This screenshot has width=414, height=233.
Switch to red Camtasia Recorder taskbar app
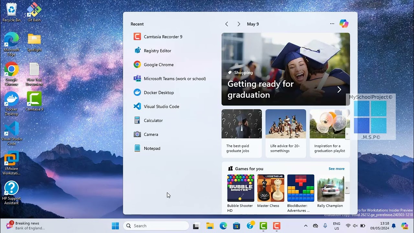pyautogui.click(x=277, y=226)
